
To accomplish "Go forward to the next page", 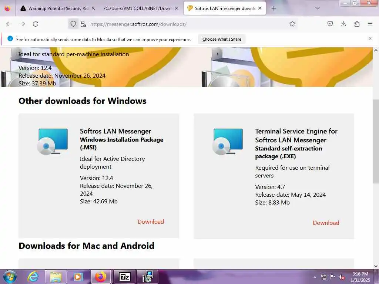I will pyautogui.click(x=22, y=24).
